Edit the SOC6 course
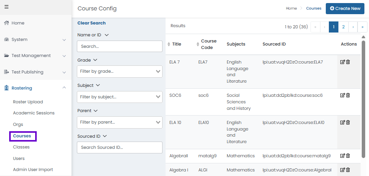The height and width of the screenshot is (176, 369). coord(343,95)
